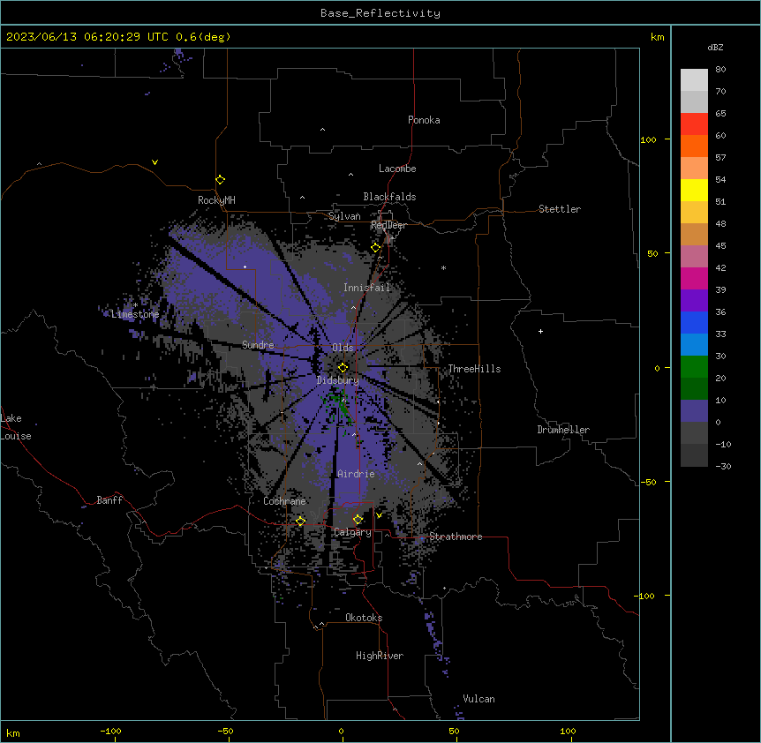The width and height of the screenshot is (761, 743).
Task: Click the ThreeHills town label
Action: pos(474,369)
